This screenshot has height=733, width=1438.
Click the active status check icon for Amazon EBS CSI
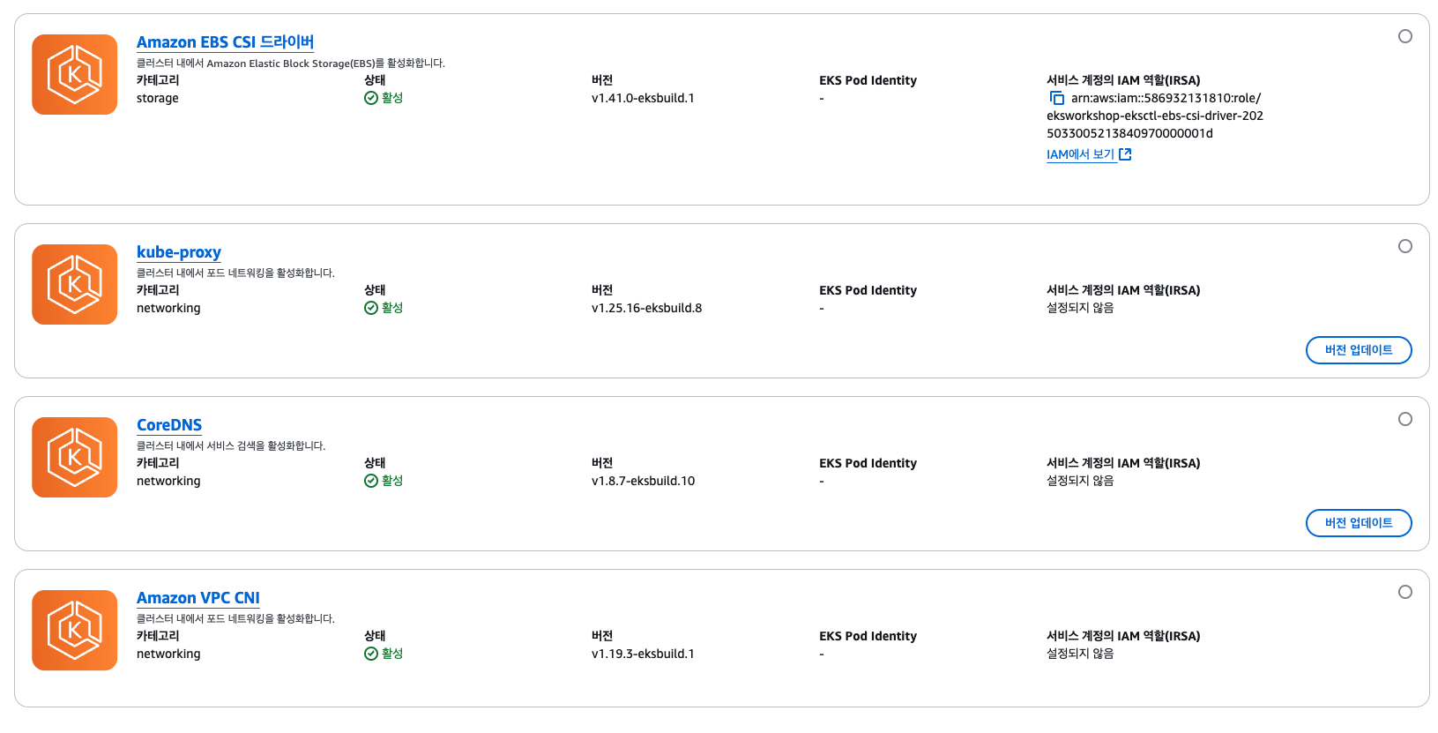(x=371, y=98)
